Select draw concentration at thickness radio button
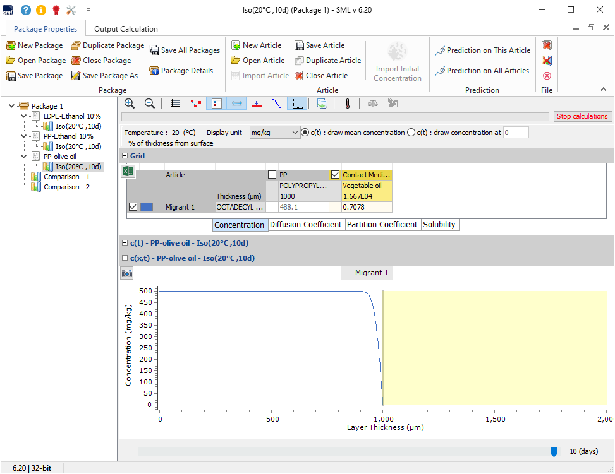Viewport: 615px width, 474px height. click(x=411, y=133)
